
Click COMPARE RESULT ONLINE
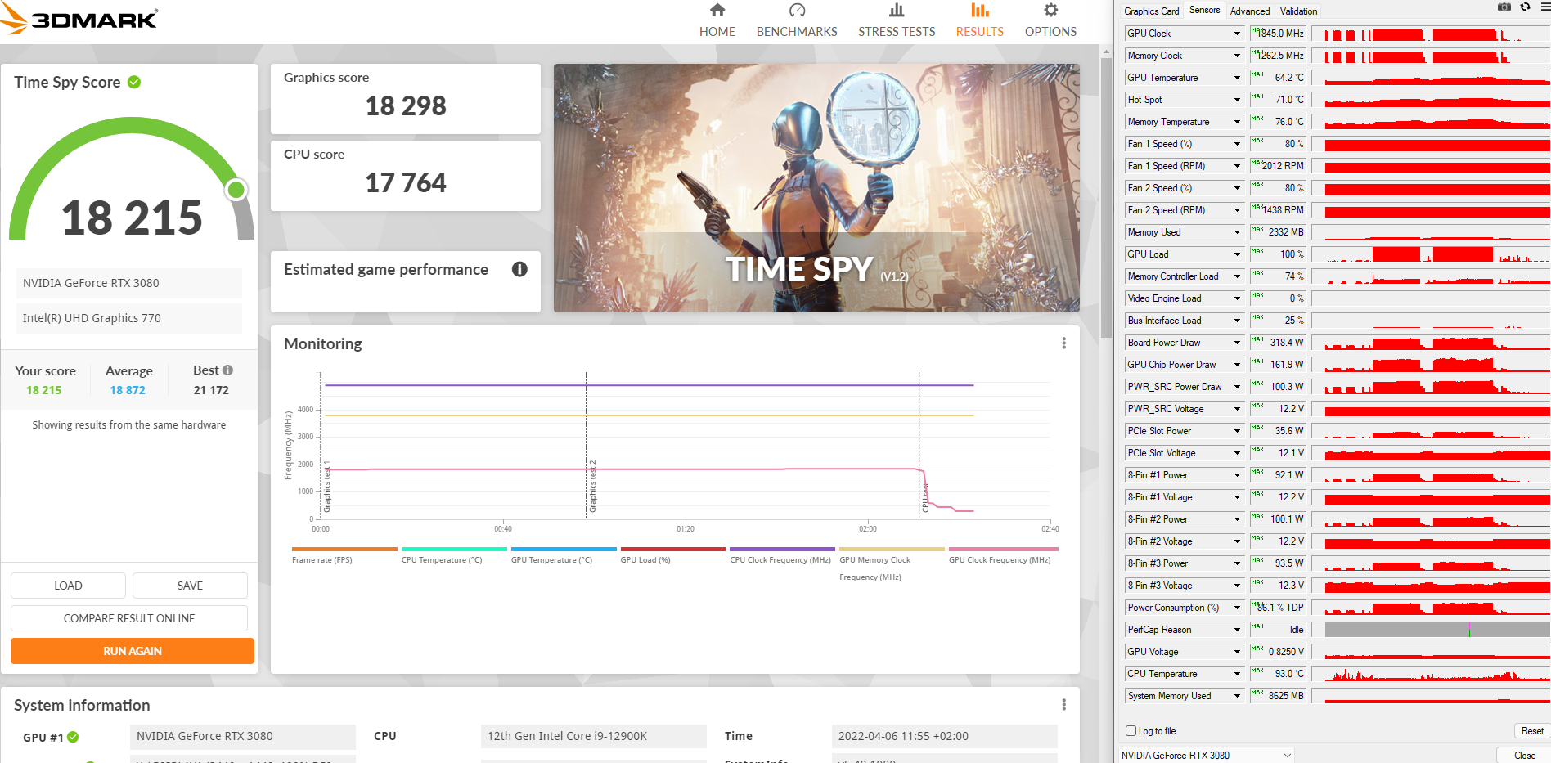(x=129, y=618)
